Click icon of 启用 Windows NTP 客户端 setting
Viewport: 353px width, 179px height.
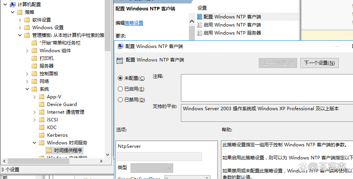(199, 25)
